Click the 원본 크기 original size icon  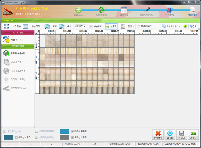26,26
